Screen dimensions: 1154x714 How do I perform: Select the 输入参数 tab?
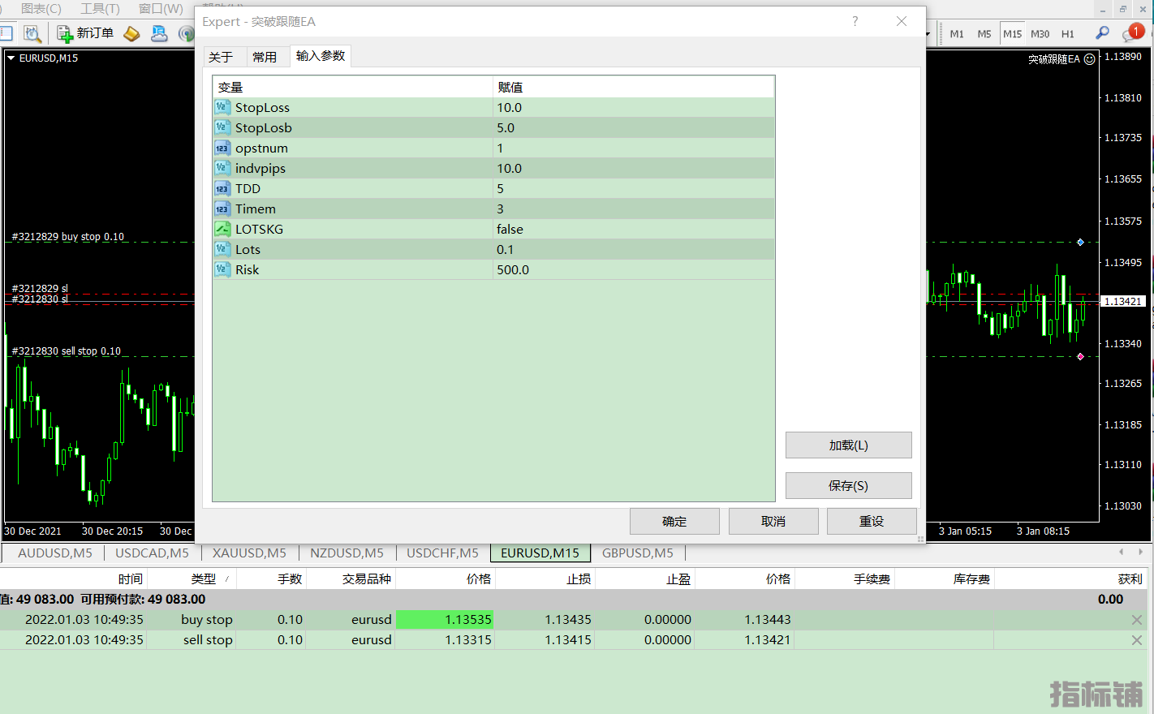pos(321,56)
